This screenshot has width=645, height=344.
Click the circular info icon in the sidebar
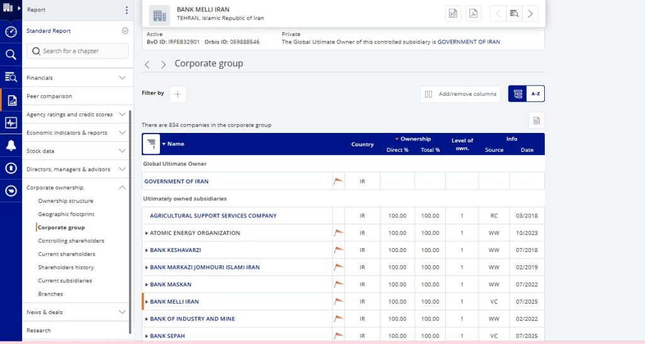[x=11, y=168]
